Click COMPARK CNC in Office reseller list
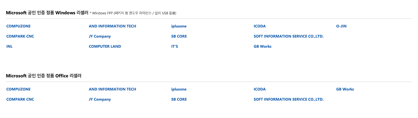Screen dimensions: 418x118 coord(20,99)
